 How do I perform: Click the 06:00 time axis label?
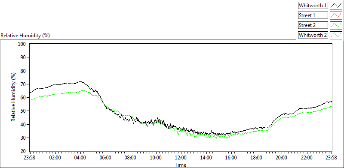(105, 158)
